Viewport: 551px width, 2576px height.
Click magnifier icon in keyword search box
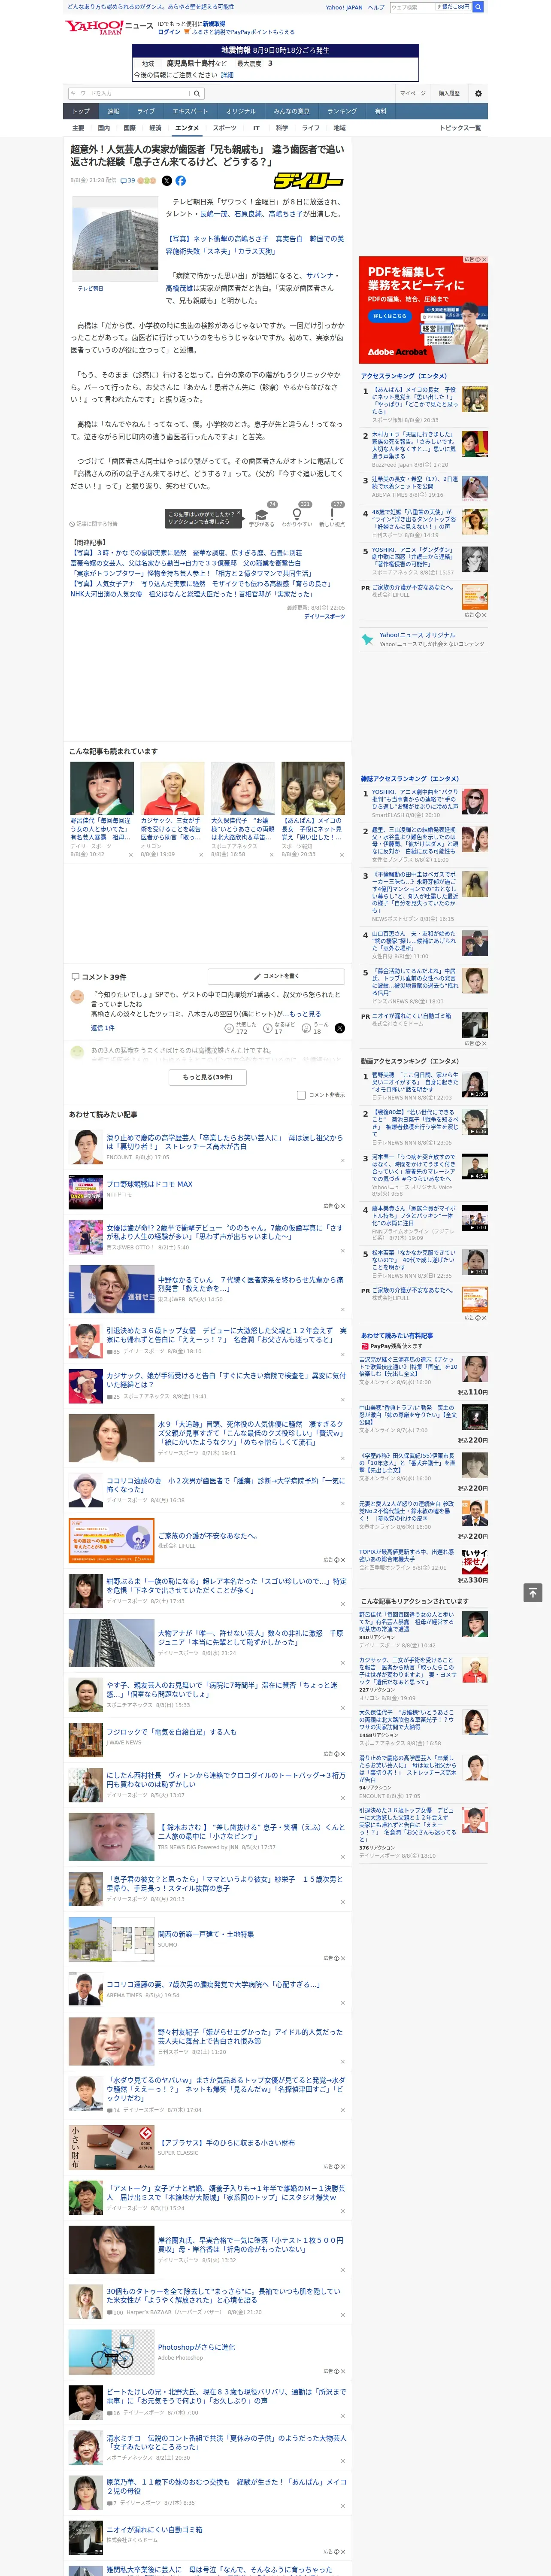(197, 94)
